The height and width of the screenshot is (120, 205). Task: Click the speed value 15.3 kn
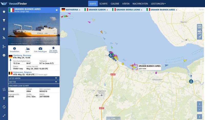click(16, 63)
